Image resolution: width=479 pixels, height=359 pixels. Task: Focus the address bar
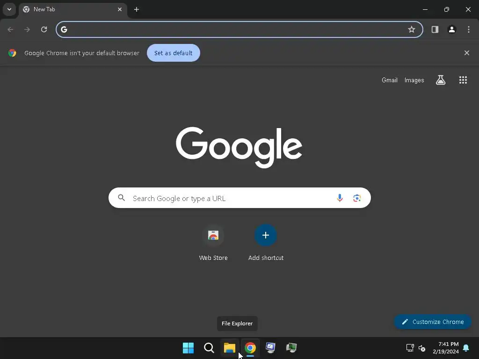coord(239,29)
